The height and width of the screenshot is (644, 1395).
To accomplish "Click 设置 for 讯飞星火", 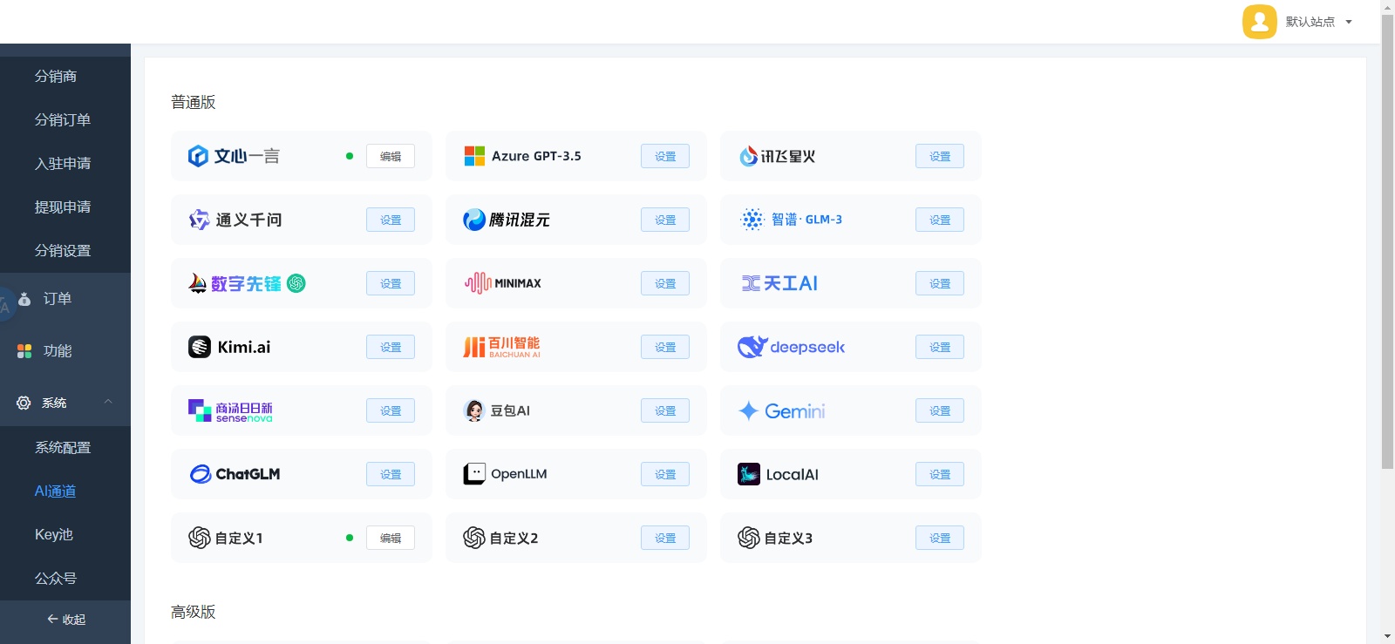I will pyautogui.click(x=940, y=156).
